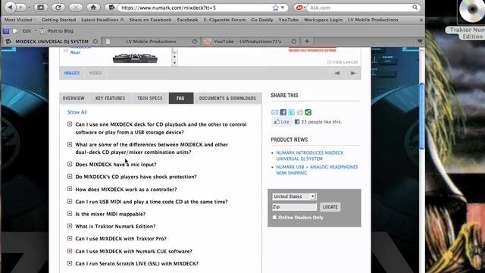Click the search magnifier in Ask.com box
The image size is (485, 273).
pos(415,8)
